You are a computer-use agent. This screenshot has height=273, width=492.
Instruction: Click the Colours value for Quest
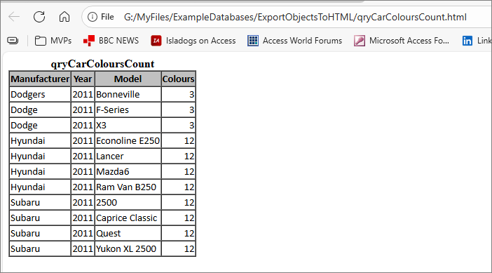[178, 233]
